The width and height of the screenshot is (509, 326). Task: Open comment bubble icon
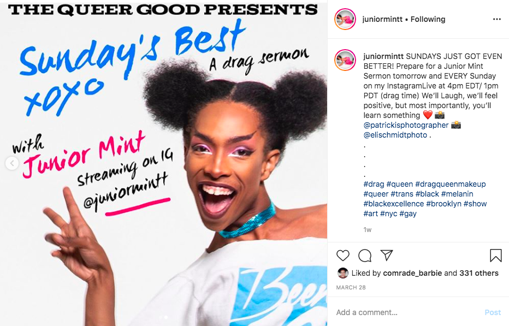(x=365, y=256)
